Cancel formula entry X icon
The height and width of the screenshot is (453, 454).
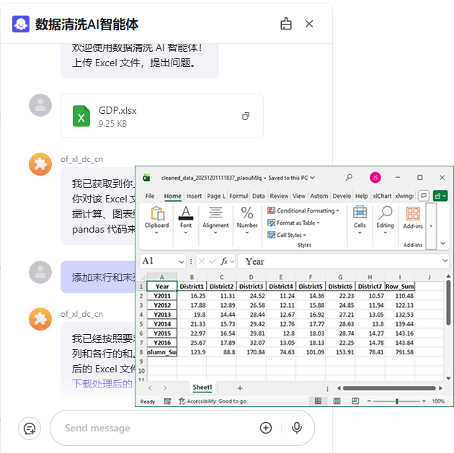[202, 261]
